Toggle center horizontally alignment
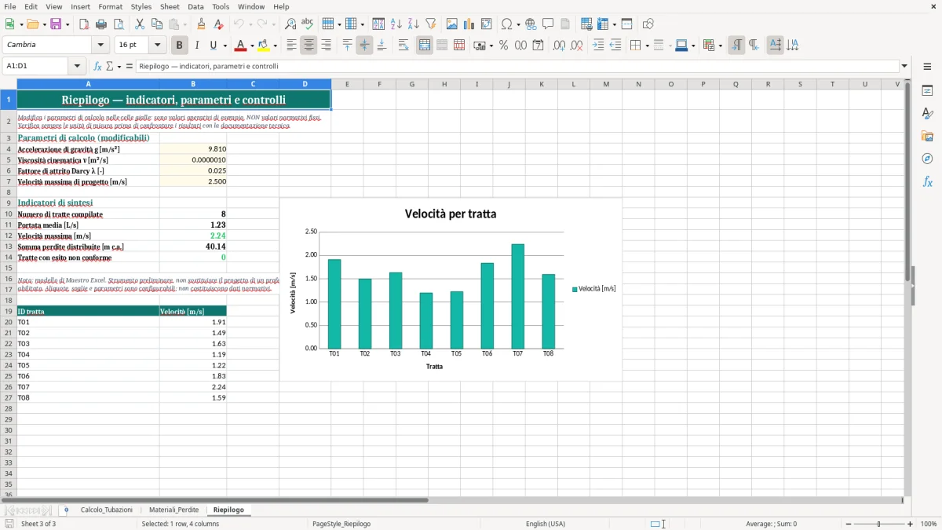The width and height of the screenshot is (942, 530). (x=309, y=46)
